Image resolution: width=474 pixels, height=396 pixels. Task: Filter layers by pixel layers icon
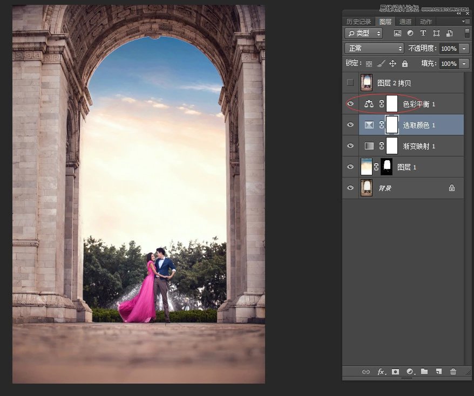point(397,33)
